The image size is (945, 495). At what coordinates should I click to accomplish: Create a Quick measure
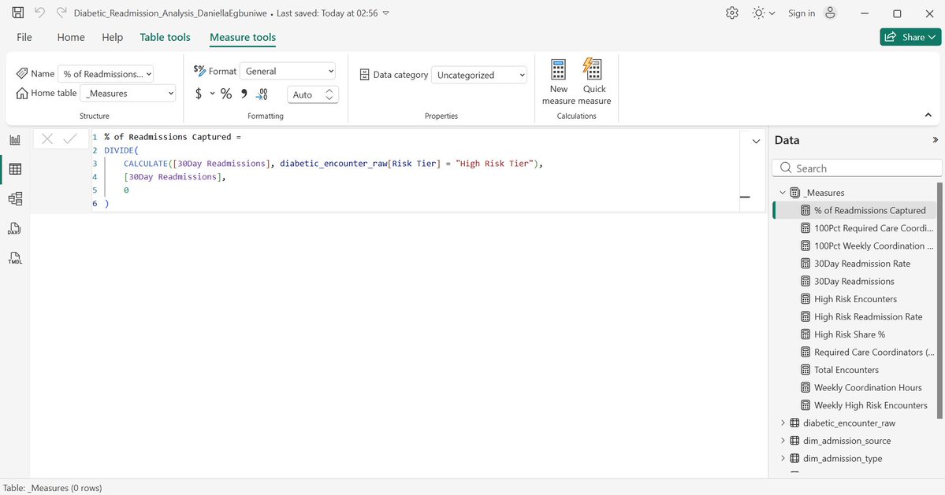[x=594, y=82]
